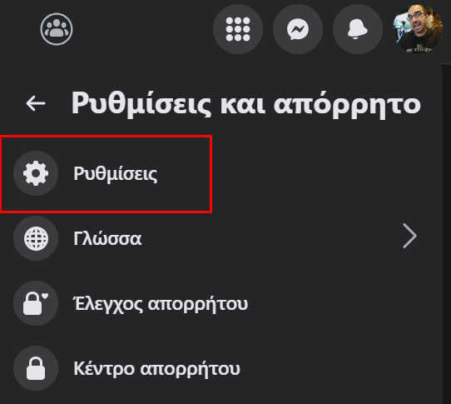Go back using the left arrow
Image resolution: width=451 pixels, height=404 pixels.
36,103
